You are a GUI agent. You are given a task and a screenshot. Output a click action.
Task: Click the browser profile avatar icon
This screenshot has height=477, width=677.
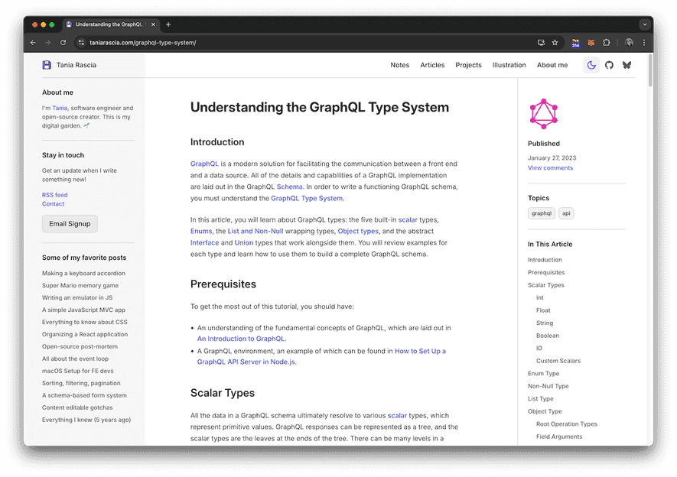pos(629,42)
